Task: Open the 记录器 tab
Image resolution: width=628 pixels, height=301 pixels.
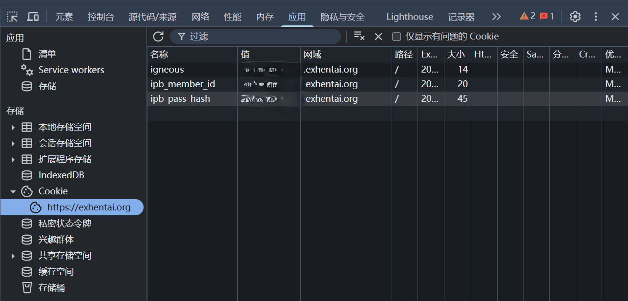Action: (461, 17)
